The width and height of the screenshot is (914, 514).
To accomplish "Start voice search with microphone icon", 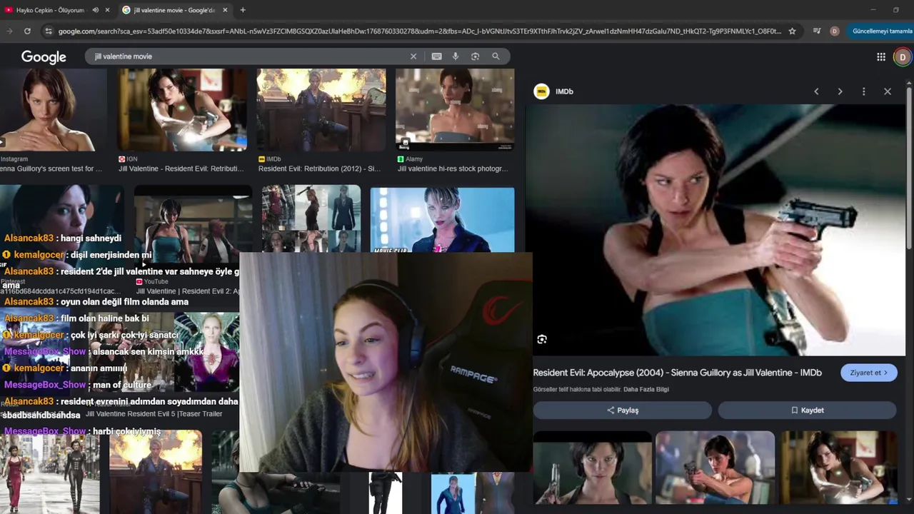I will [x=456, y=56].
